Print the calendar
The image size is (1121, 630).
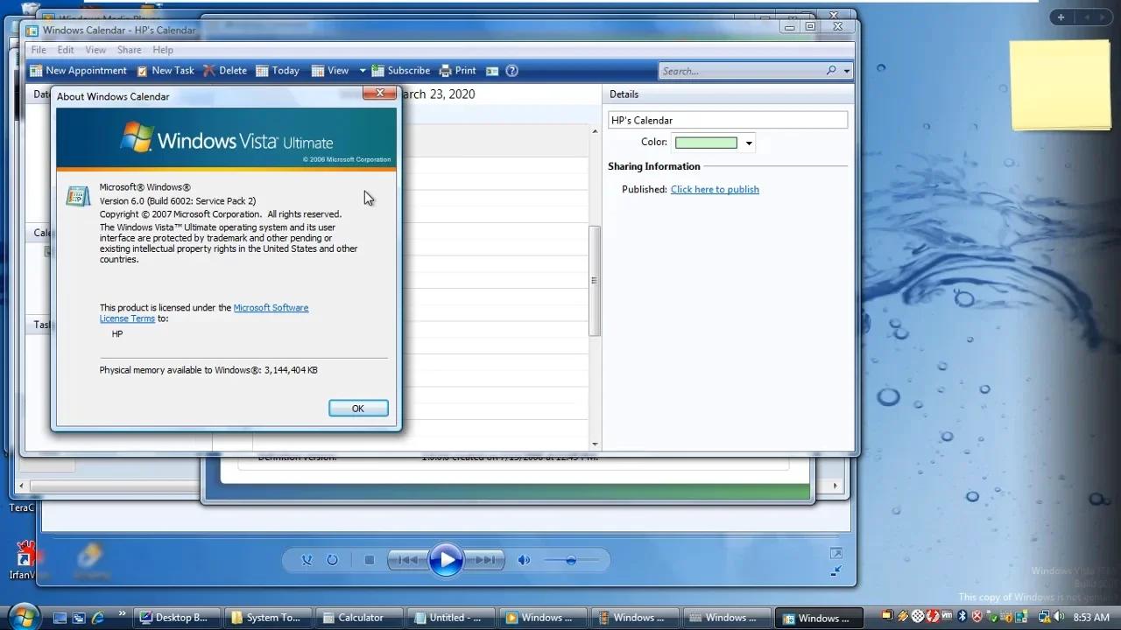point(457,70)
